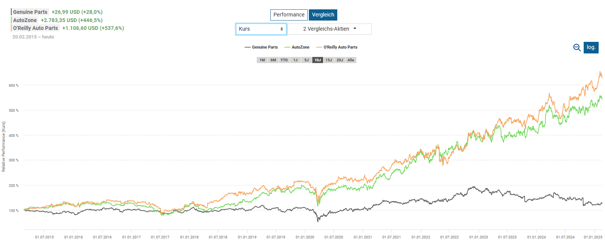This screenshot has height=244, width=605.
Task: Choose the 15J time range
Action: point(329,60)
